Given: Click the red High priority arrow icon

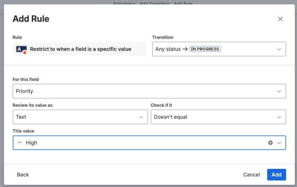Looking at the screenshot, I should coord(20,143).
